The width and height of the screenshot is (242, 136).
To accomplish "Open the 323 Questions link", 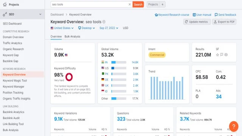I will tap(121, 119).
